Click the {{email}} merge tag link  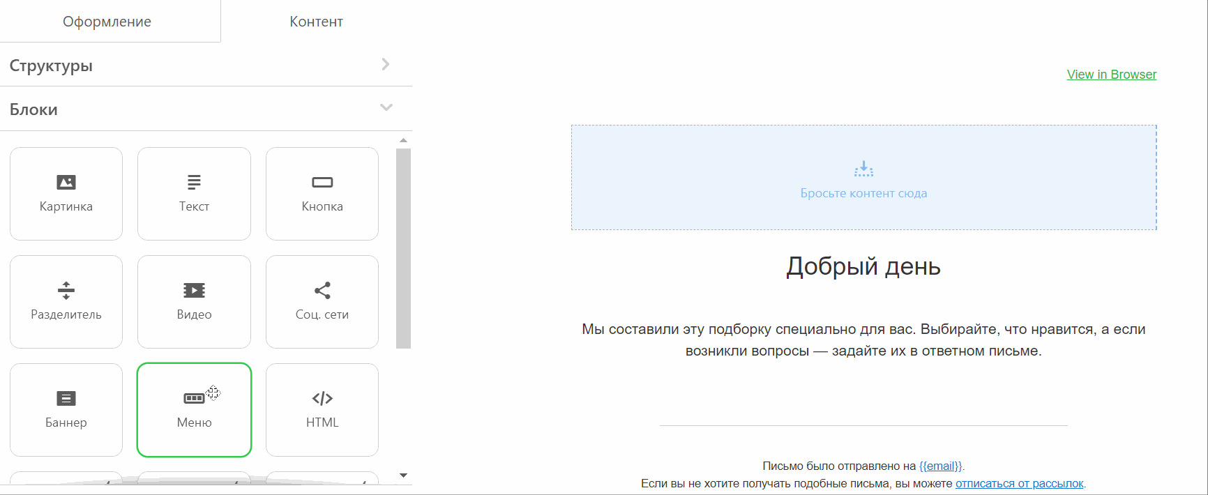pyautogui.click(x=941, y=466)
